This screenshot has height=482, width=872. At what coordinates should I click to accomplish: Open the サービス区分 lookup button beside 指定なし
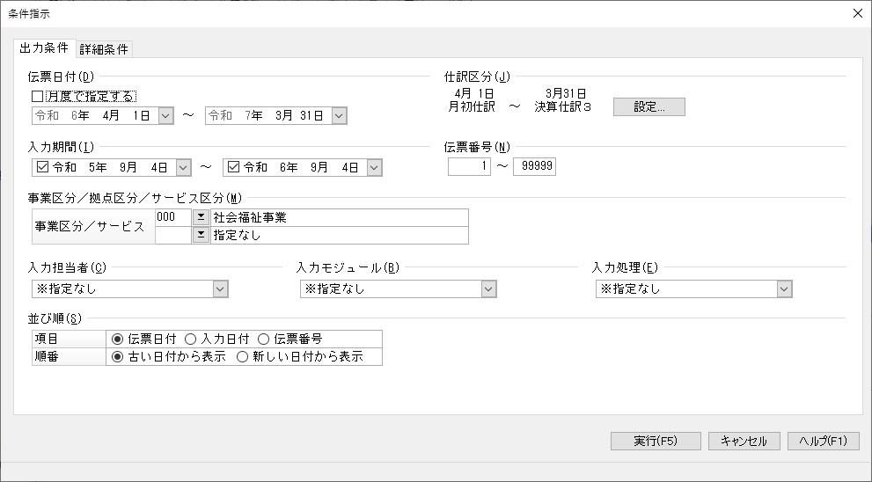(200, 235)
